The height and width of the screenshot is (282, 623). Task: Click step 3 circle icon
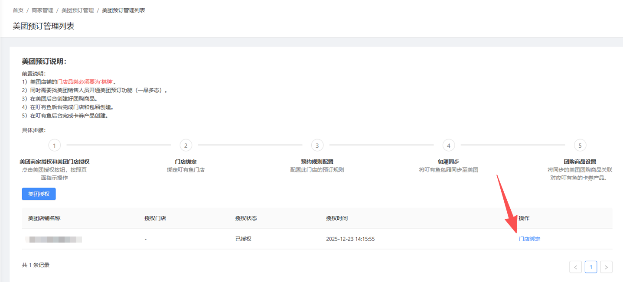click(317, 145)
